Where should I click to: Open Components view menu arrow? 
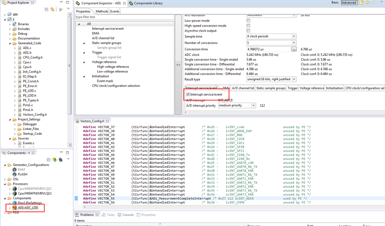pos(68,159)
